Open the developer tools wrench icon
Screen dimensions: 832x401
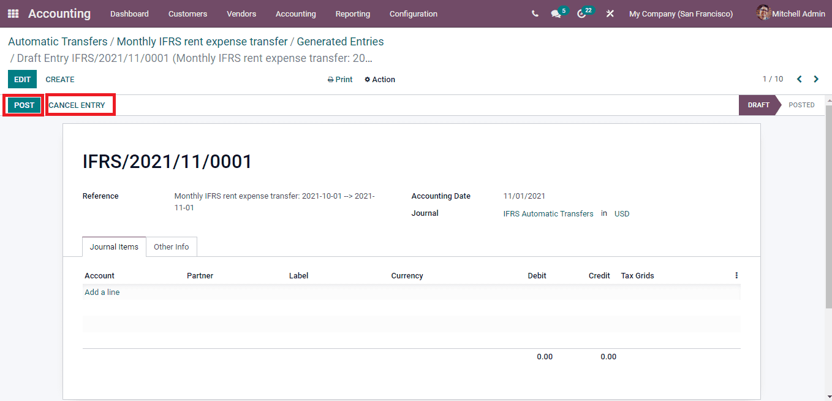click(x=610, y=13)
